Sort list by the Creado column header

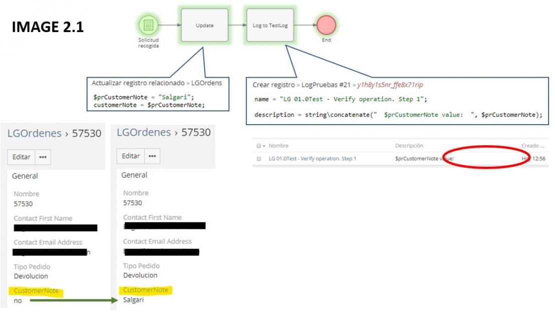click(x=532, y=146)
